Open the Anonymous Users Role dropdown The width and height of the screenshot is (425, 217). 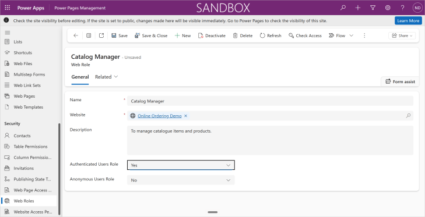click(x=181, y=180)
